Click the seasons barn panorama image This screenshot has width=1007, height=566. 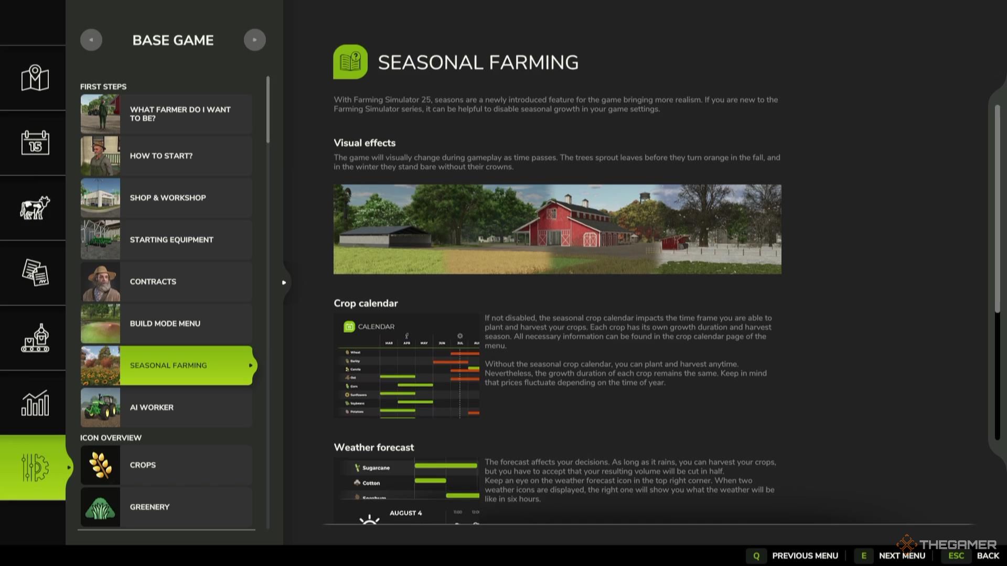pyautogui.click(x=557, y=229)
